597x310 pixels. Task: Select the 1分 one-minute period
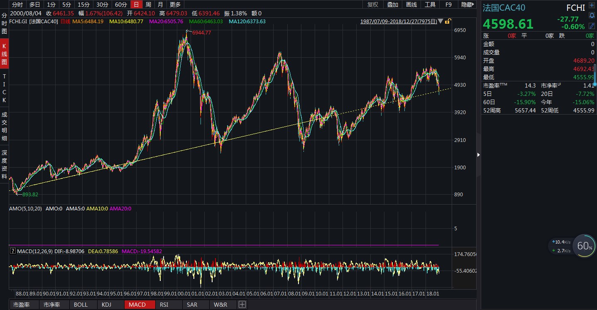click(x=51, y=5)
